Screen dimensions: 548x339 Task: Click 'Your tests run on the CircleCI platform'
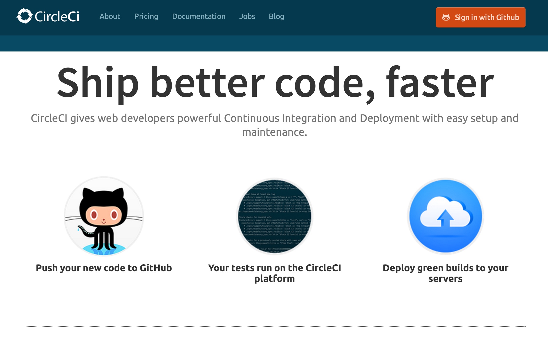275,273
